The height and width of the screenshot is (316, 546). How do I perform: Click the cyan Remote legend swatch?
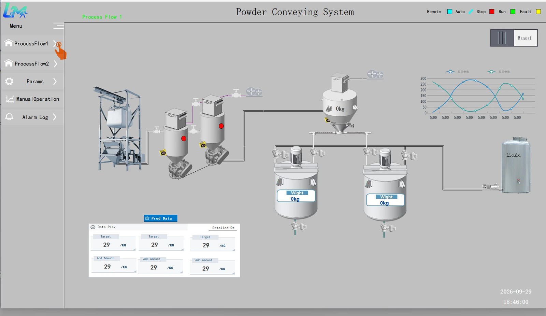[x=450, y=12]
